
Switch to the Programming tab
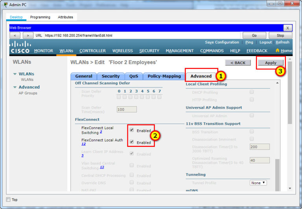point(40,17)
